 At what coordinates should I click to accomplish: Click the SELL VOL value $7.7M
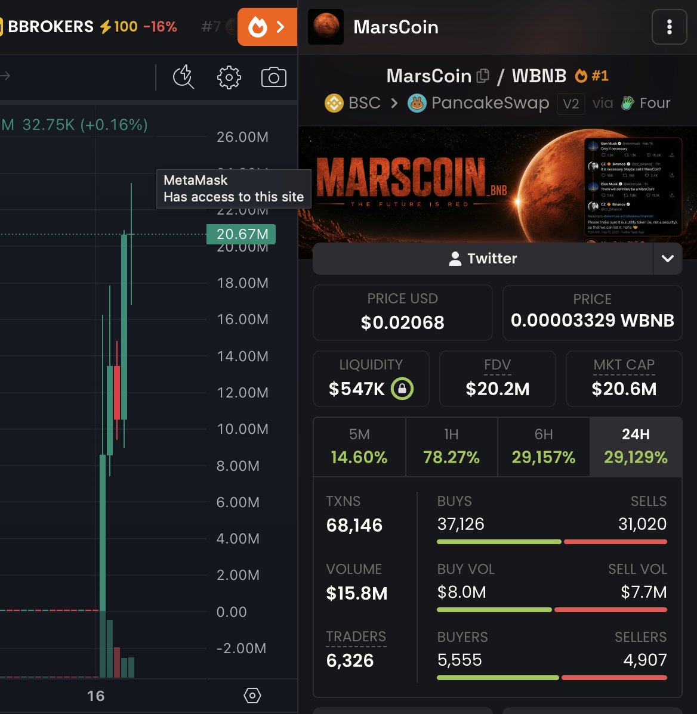(x=644, y=592)
